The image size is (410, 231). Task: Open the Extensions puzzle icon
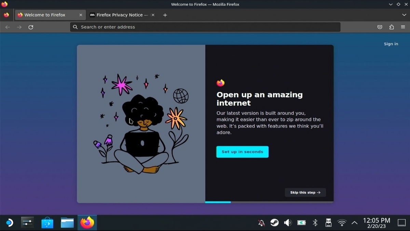click(x=392, y=27)
